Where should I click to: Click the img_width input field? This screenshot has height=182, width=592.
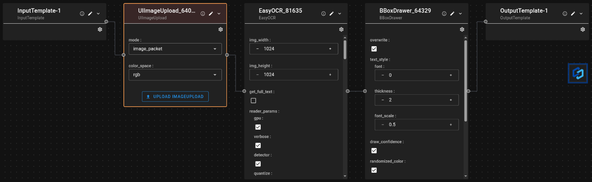pyautogui.click(x=294, y=49)
